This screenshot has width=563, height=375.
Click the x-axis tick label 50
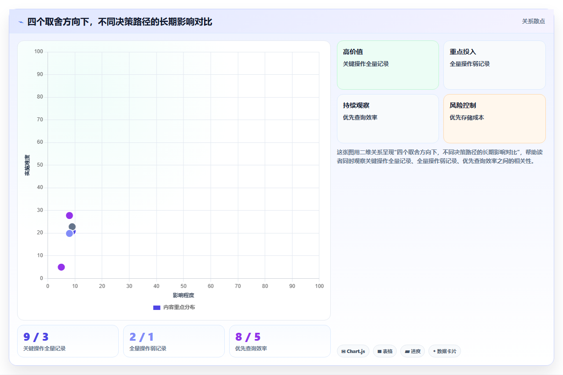[x=183, y=286]
